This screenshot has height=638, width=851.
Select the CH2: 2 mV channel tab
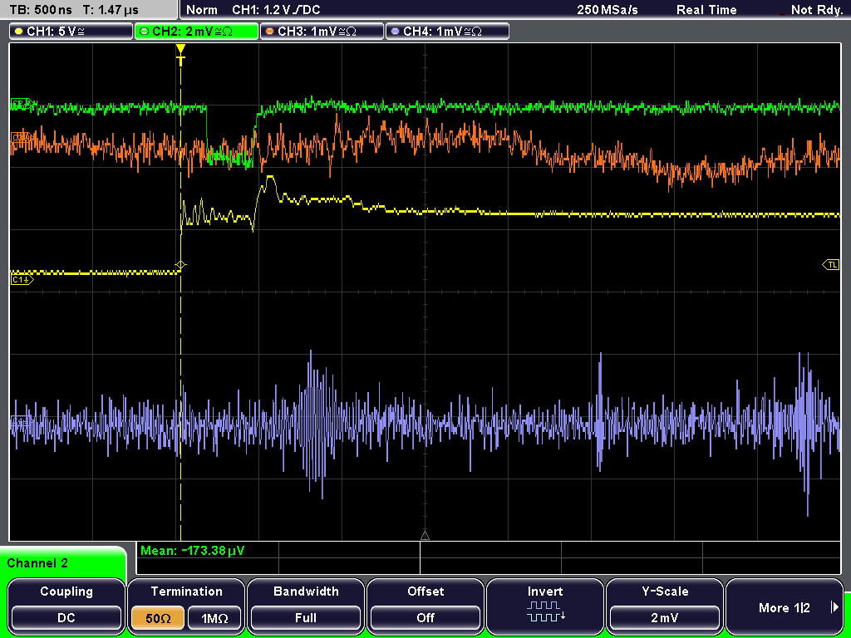[196, 31]
